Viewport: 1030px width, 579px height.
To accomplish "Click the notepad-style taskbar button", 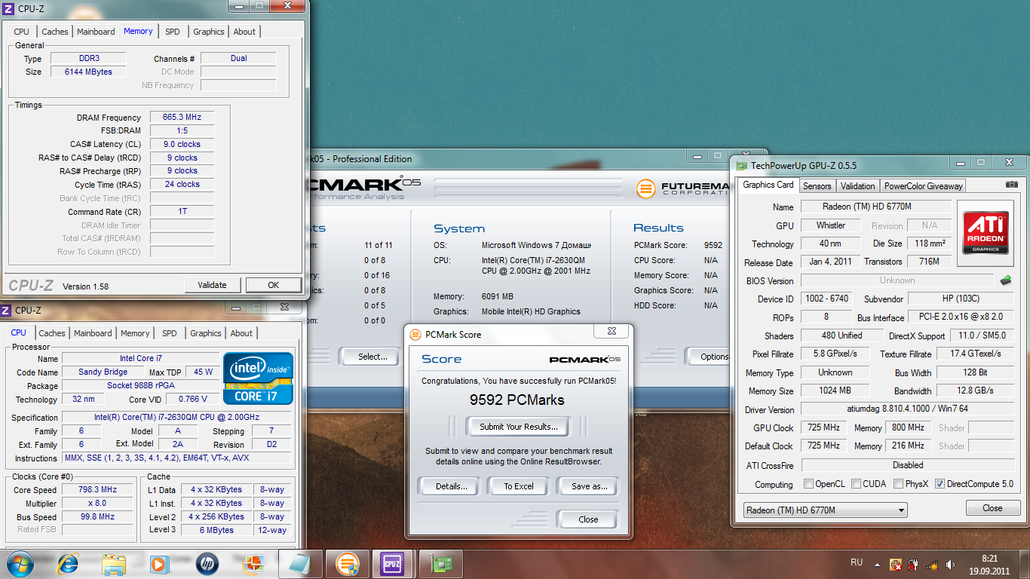I will (x=299, y=563).
